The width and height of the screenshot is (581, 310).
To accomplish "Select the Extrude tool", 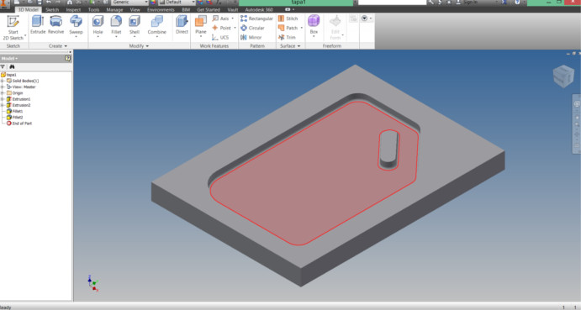I will click(38, 25).
